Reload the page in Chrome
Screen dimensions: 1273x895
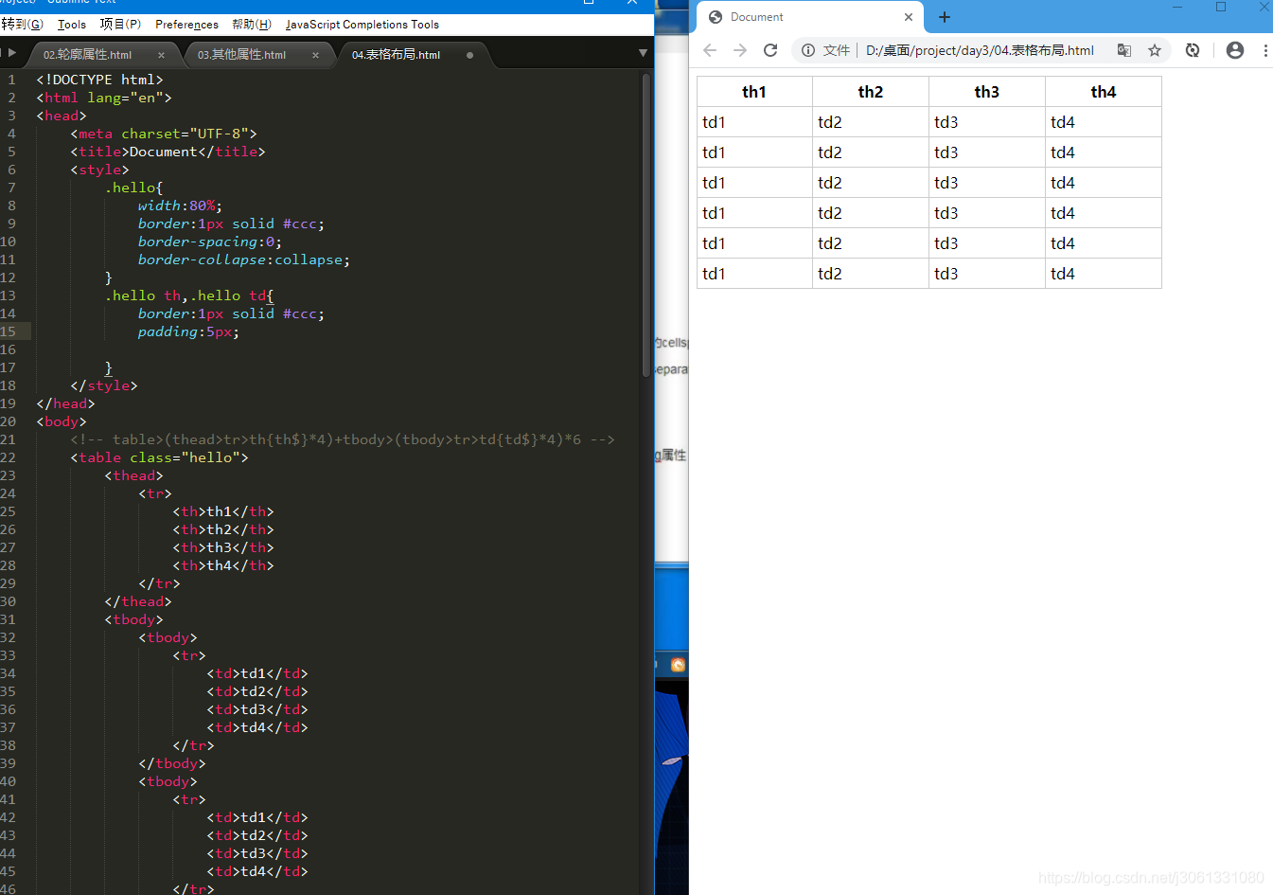(x=770, y=50)
